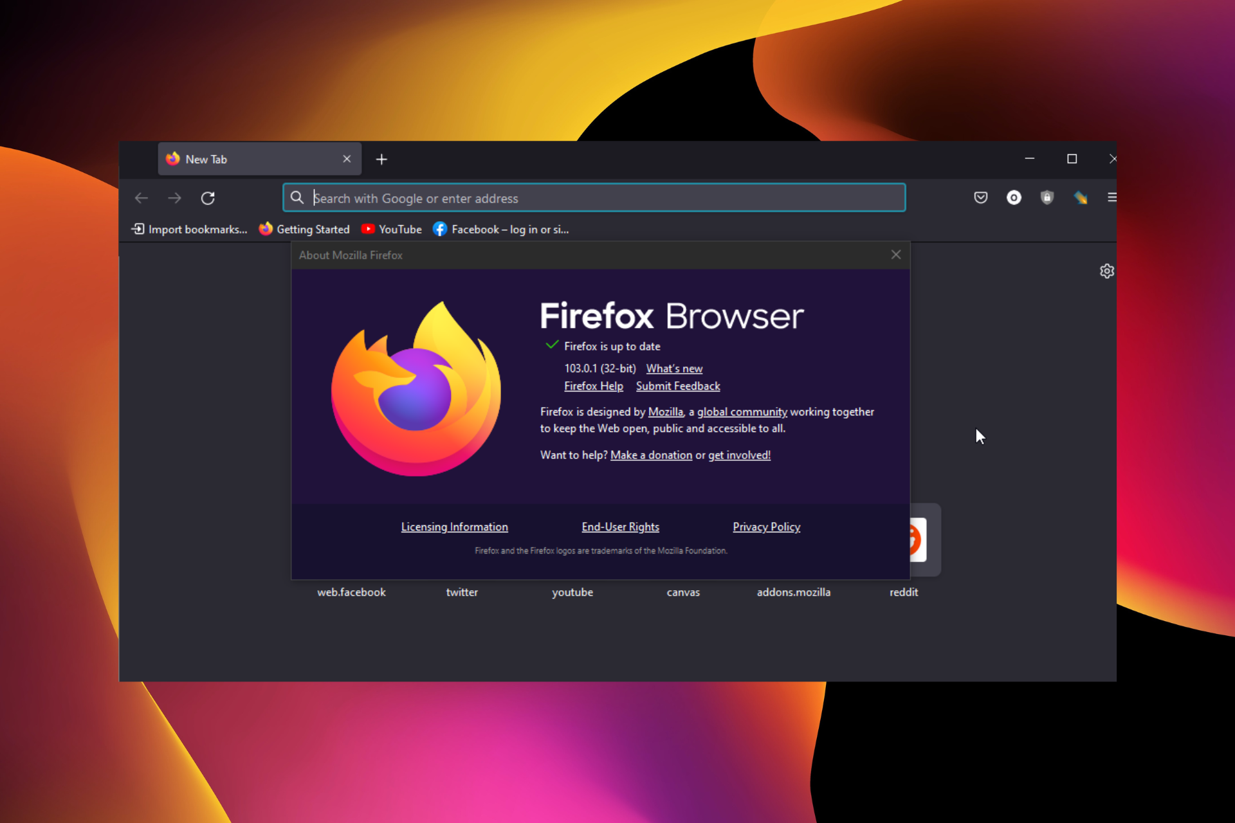The image size is (1235, 823).
Task: Open the shield extension icon
Action: 1047,197
